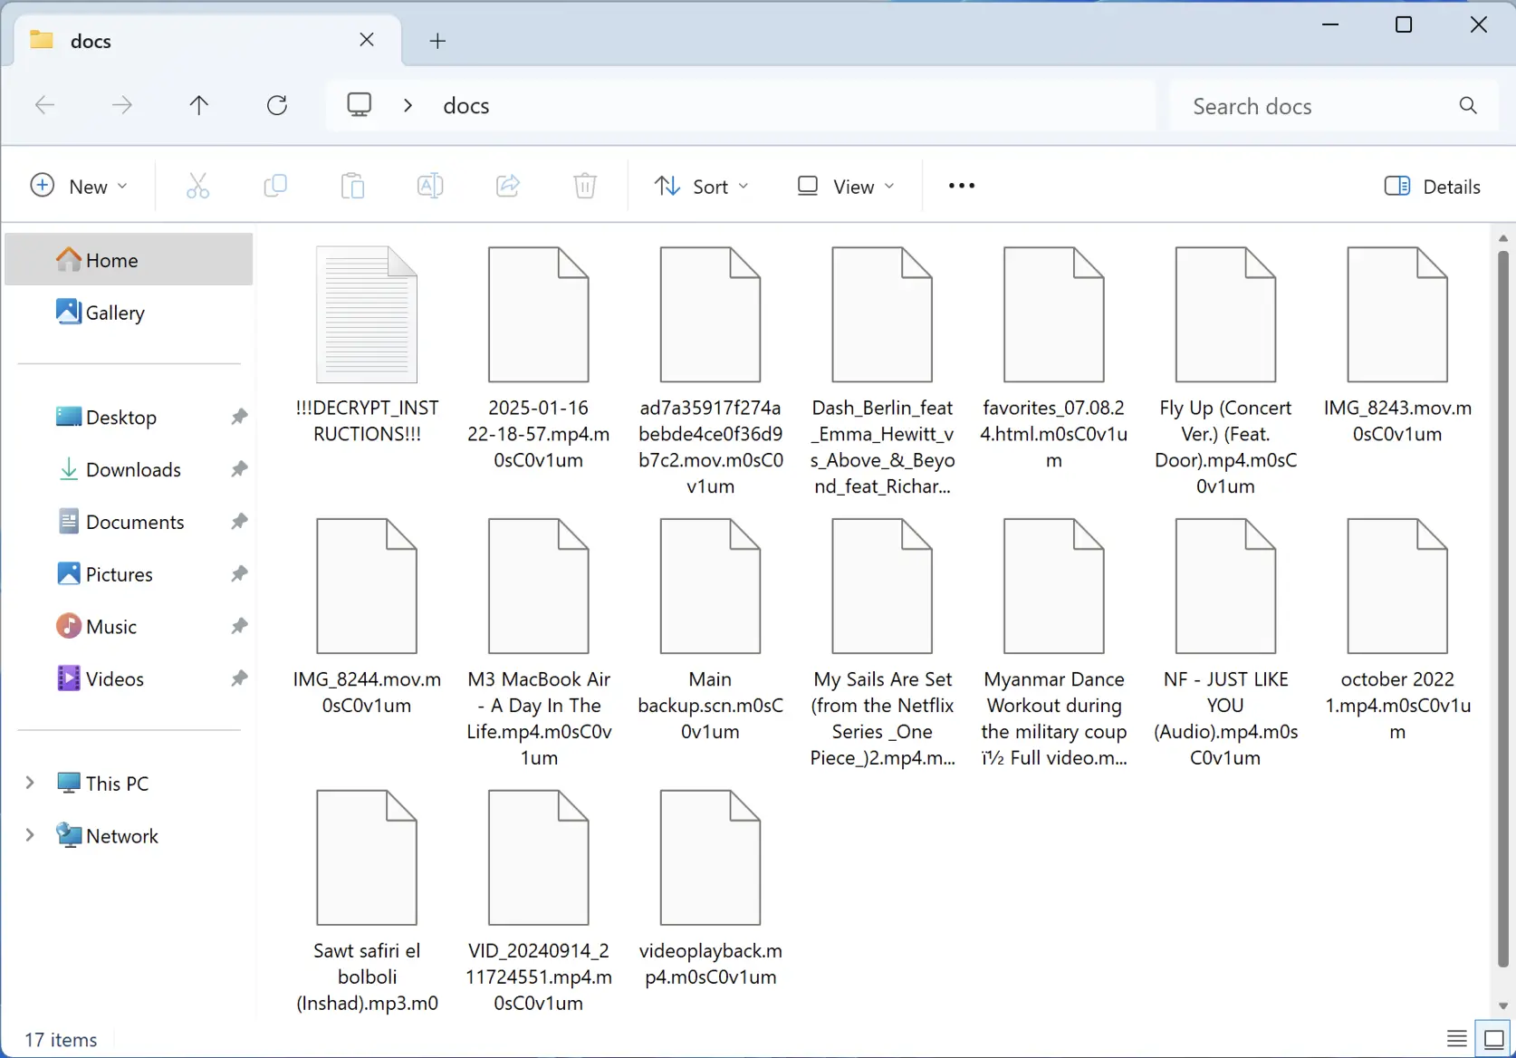Select the Rename icon
1516x1058 pixels.
coord(430,186)
